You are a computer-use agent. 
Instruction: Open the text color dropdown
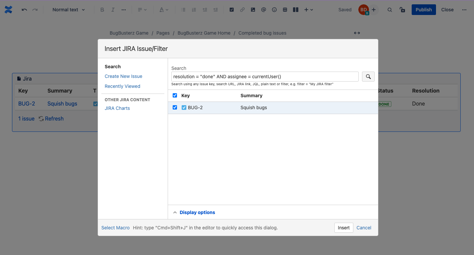164,10
